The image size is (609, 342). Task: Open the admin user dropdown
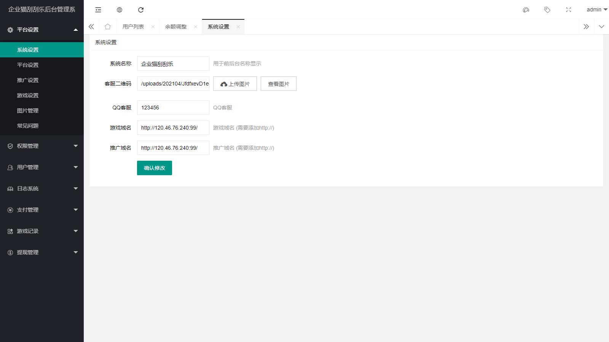[x=596, y=10]
